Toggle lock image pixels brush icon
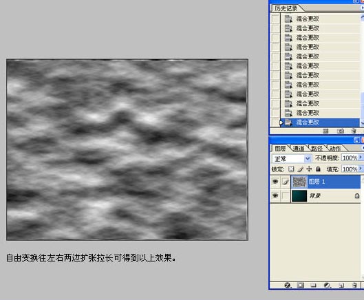This screenshot has width=364, height=300. tap(300, 169)
